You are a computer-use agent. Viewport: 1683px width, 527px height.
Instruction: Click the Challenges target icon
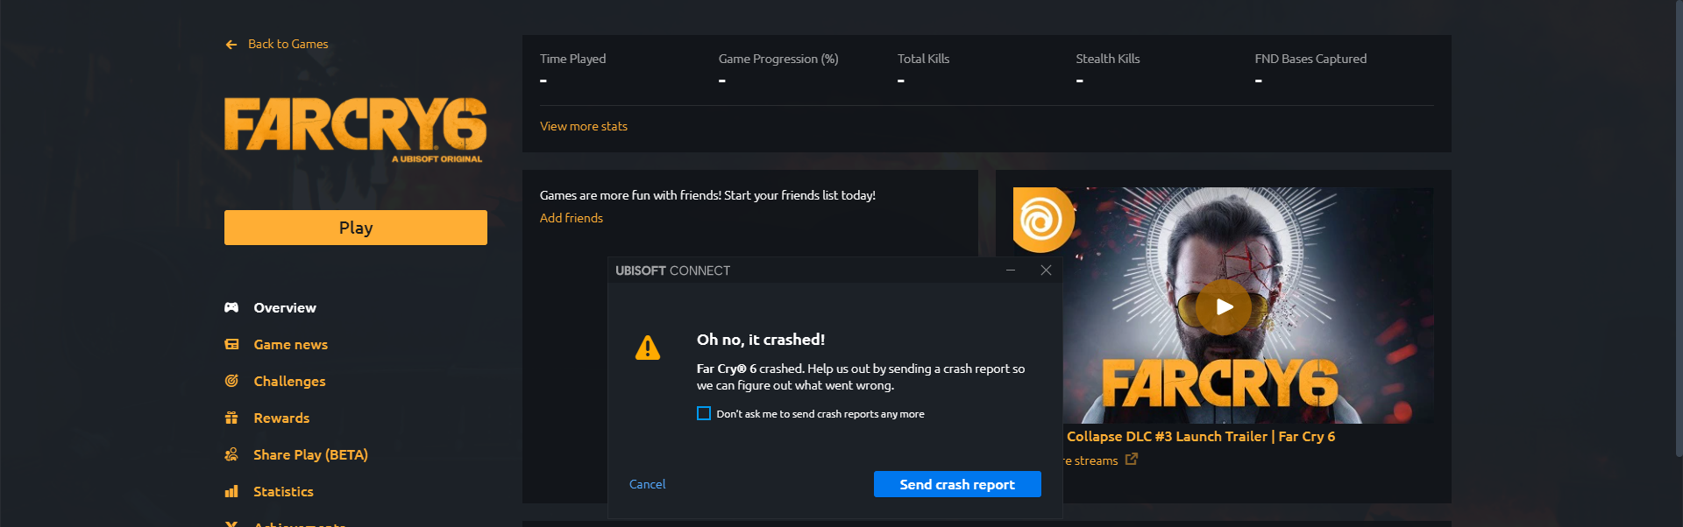(x=231, y=381)
